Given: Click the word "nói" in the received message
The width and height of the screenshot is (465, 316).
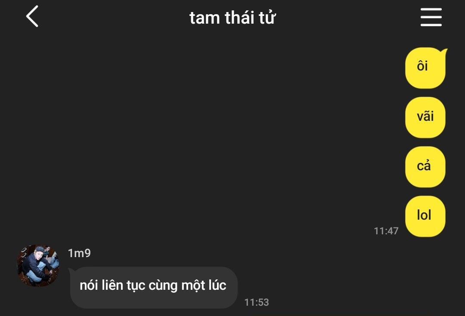Looking at the screenshot, I should click(89, 285).
